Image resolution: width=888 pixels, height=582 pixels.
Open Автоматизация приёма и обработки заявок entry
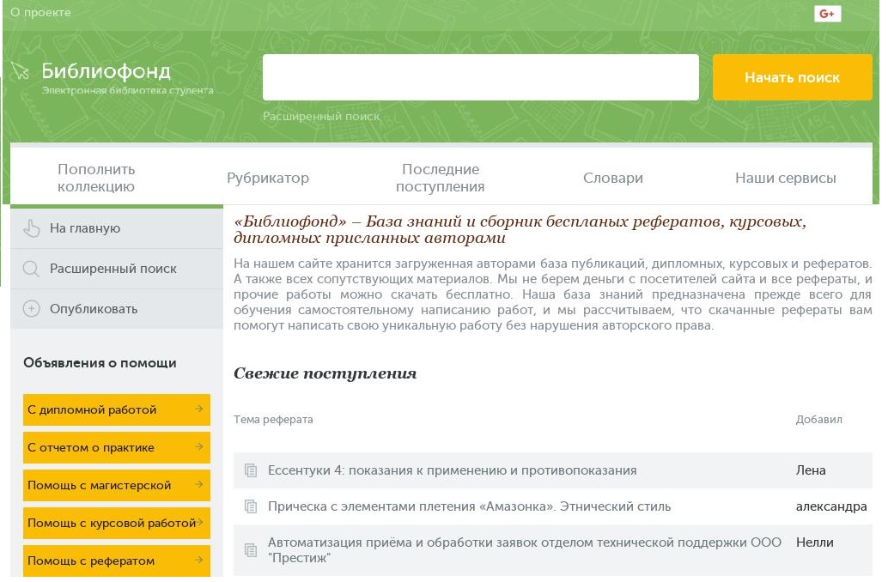pyautogui.click(x=525, y=549)
